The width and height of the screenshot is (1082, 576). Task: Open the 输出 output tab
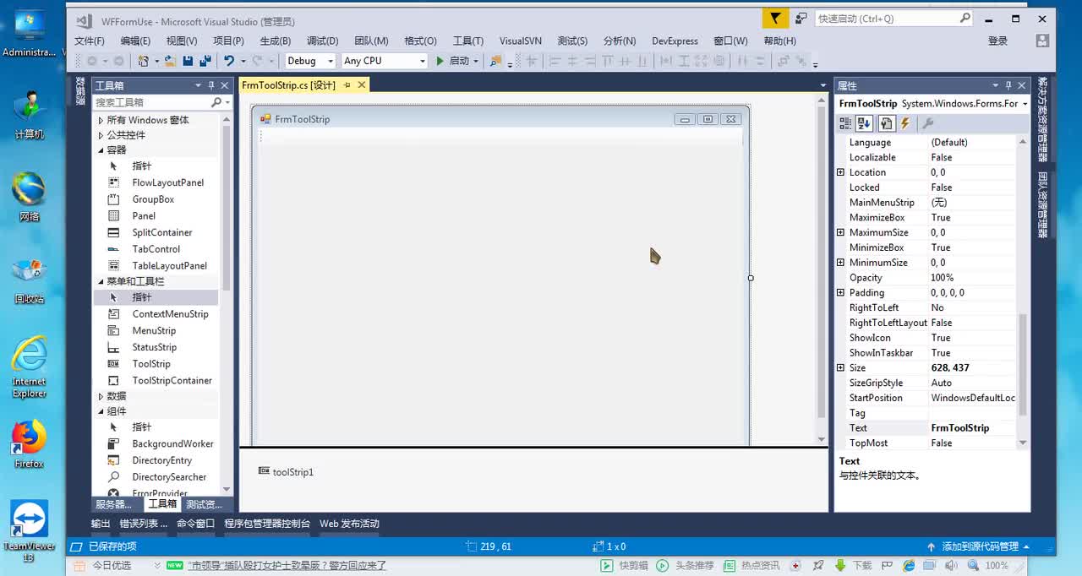click(x=101, y=524)
